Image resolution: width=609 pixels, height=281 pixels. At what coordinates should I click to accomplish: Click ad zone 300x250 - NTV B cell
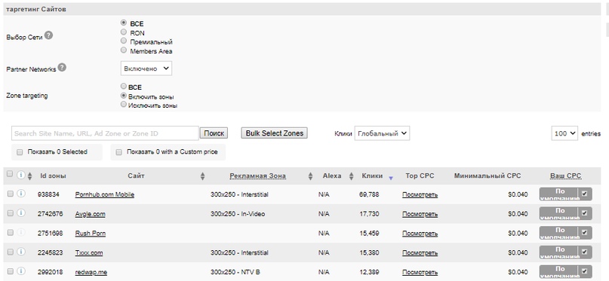click(235, 272)
